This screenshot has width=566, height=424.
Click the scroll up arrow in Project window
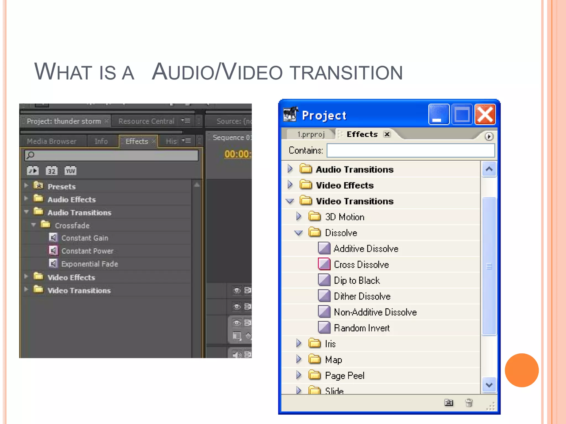[489, 169]
